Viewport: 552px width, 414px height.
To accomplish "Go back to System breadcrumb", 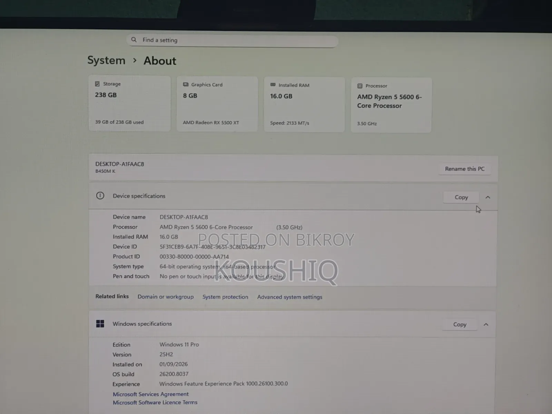I will coord(106,60).
